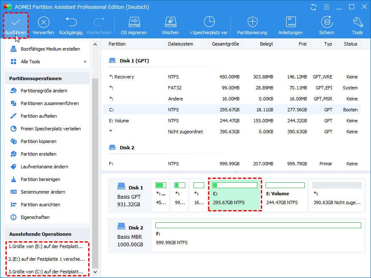371x278 pixels.
Task: Select Freien Speicherplatz verteilen in sidebar
Action: tap(47, 129)
